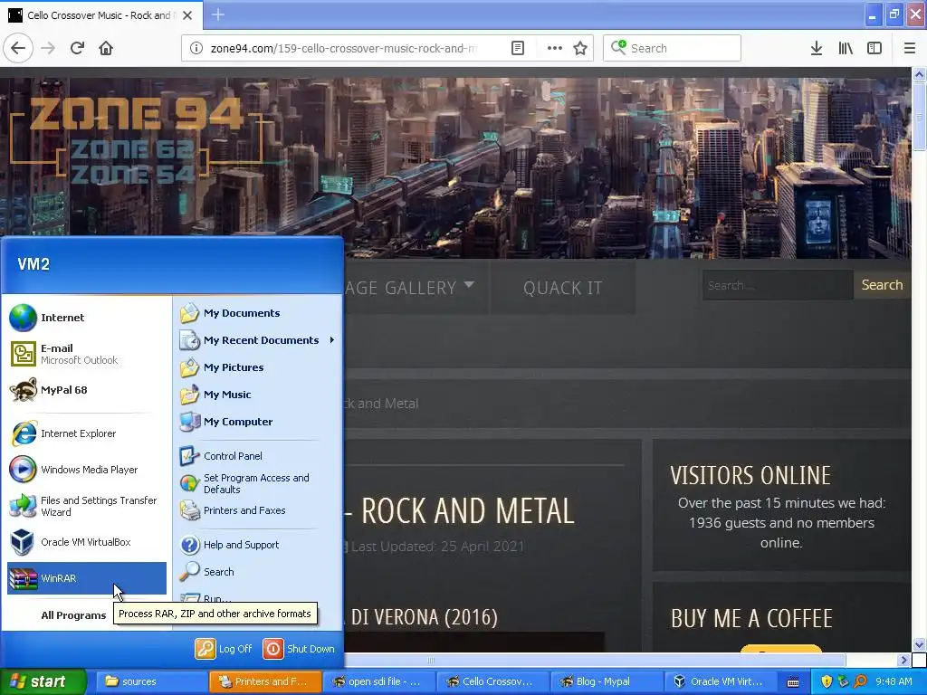
Task: Toggle the sidebar view
Action: point(874,49)
